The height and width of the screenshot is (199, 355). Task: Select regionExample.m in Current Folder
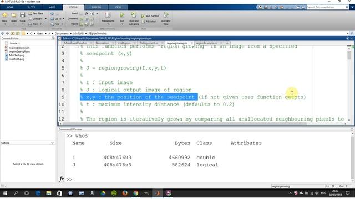click(19, 51)
